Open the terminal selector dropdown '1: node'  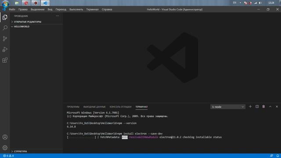coord(227,107)
